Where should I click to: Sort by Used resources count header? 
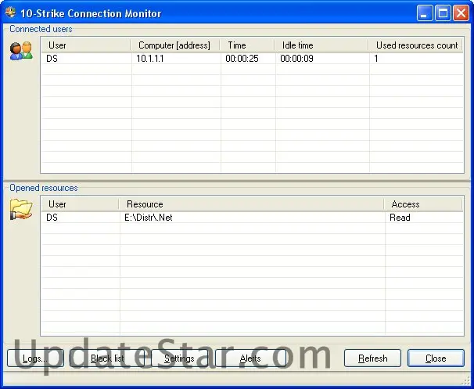415,45
